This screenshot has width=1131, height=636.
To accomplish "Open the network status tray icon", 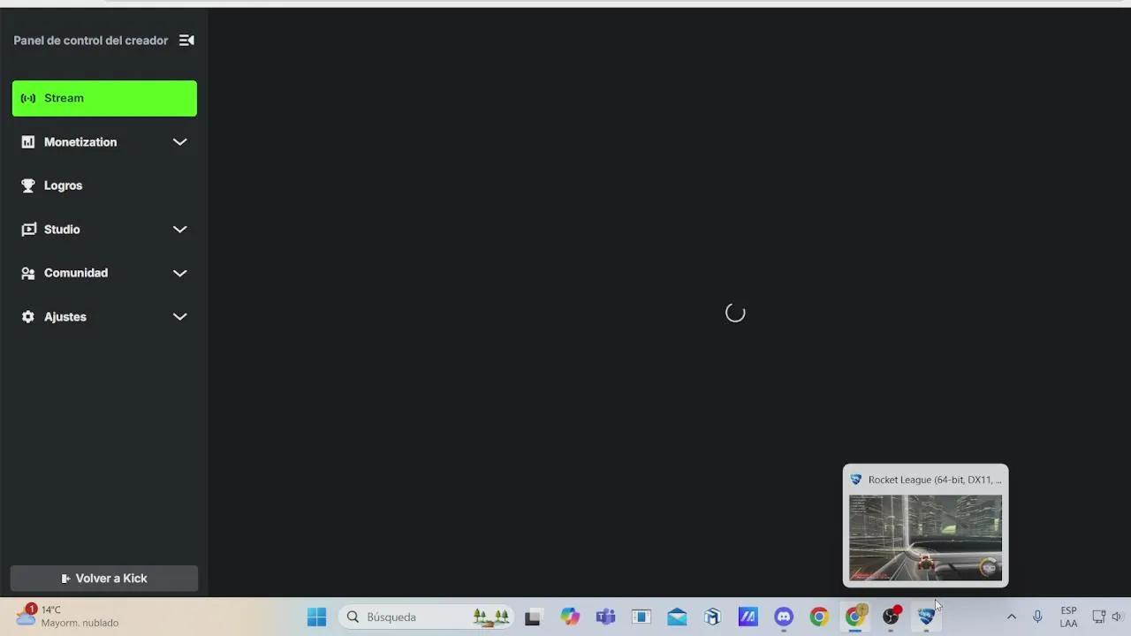I will 1099,617.
